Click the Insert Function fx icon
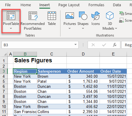The height and width of the screenshot is (116, 132). coord(115,45)
